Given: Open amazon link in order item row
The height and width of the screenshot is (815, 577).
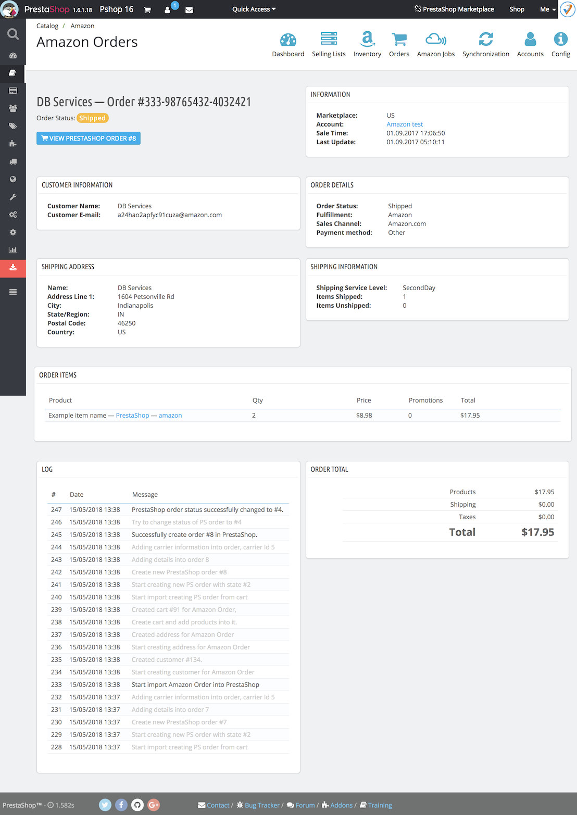Looking at the screenshot, I should [x=170, y=416].
